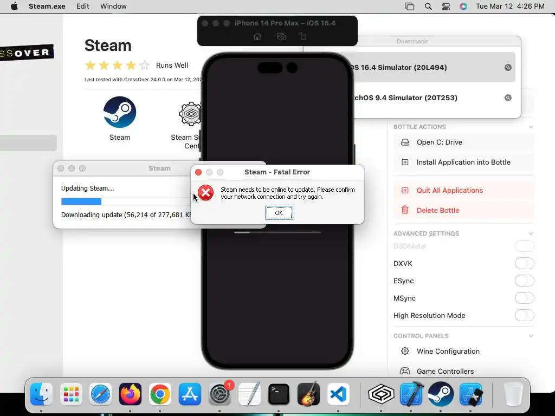The height and width of the screenshot is (416, 555).
Task: Open the Window menu
Action: point(113,6)
